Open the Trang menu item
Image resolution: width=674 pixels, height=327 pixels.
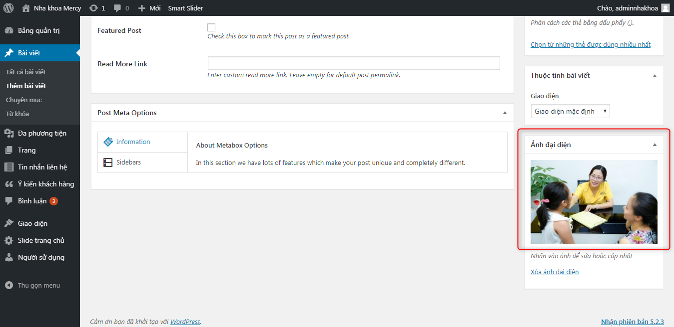click(x=27, y=150)
